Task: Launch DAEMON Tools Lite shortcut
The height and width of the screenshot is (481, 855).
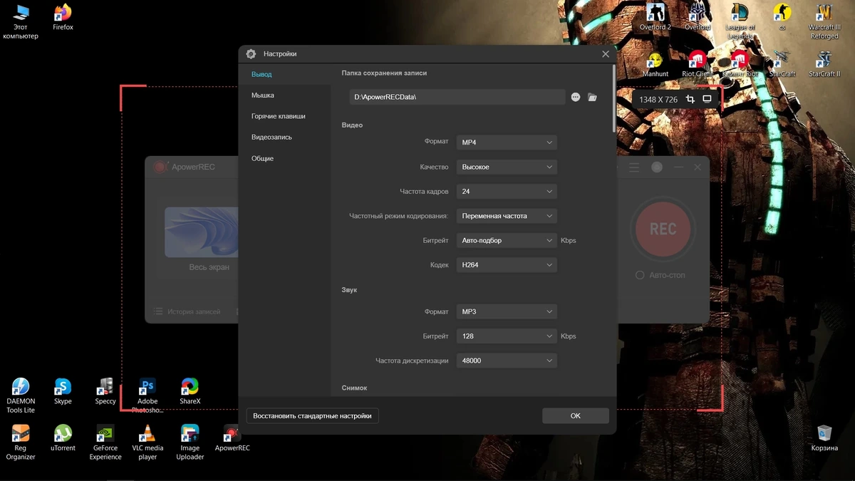Action: [x=20, y=396]
